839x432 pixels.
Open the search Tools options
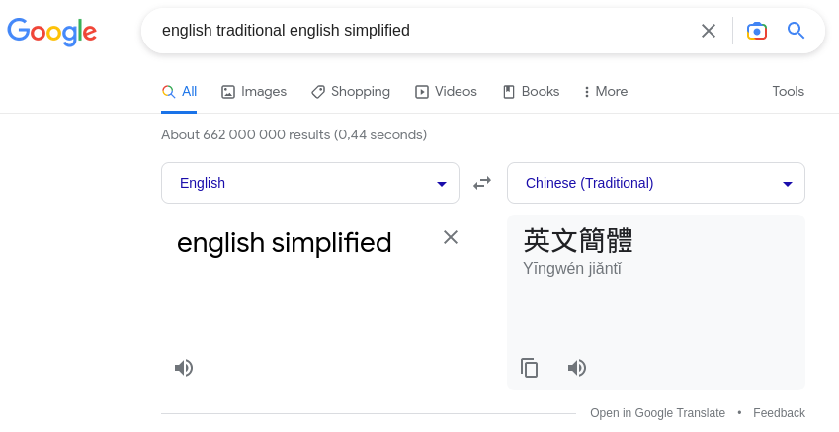tap(789, 92)
